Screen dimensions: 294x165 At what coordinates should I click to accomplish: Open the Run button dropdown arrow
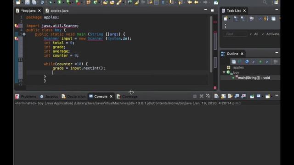pos(63,2)
